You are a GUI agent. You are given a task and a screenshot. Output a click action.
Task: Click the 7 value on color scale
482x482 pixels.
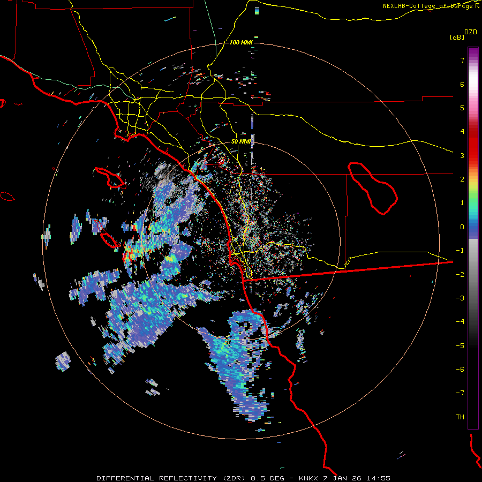click(x=462, y=60)
